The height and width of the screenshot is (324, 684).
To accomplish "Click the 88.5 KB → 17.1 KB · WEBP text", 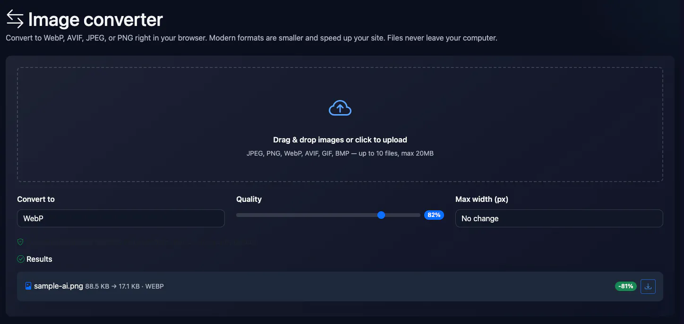I will tap(125, 286).
